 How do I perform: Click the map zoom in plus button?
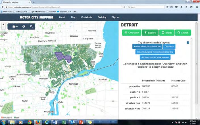point(3,24)
